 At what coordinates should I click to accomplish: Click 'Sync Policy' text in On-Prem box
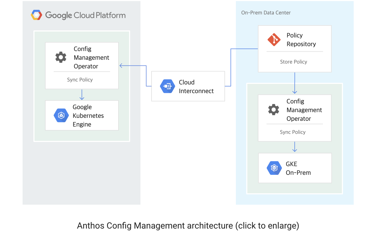point(293,132)
